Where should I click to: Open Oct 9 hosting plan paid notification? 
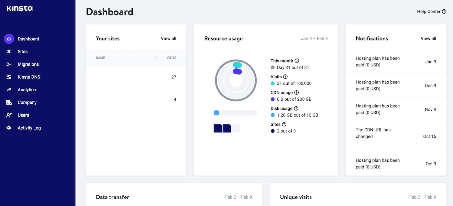tap(396, 164)
